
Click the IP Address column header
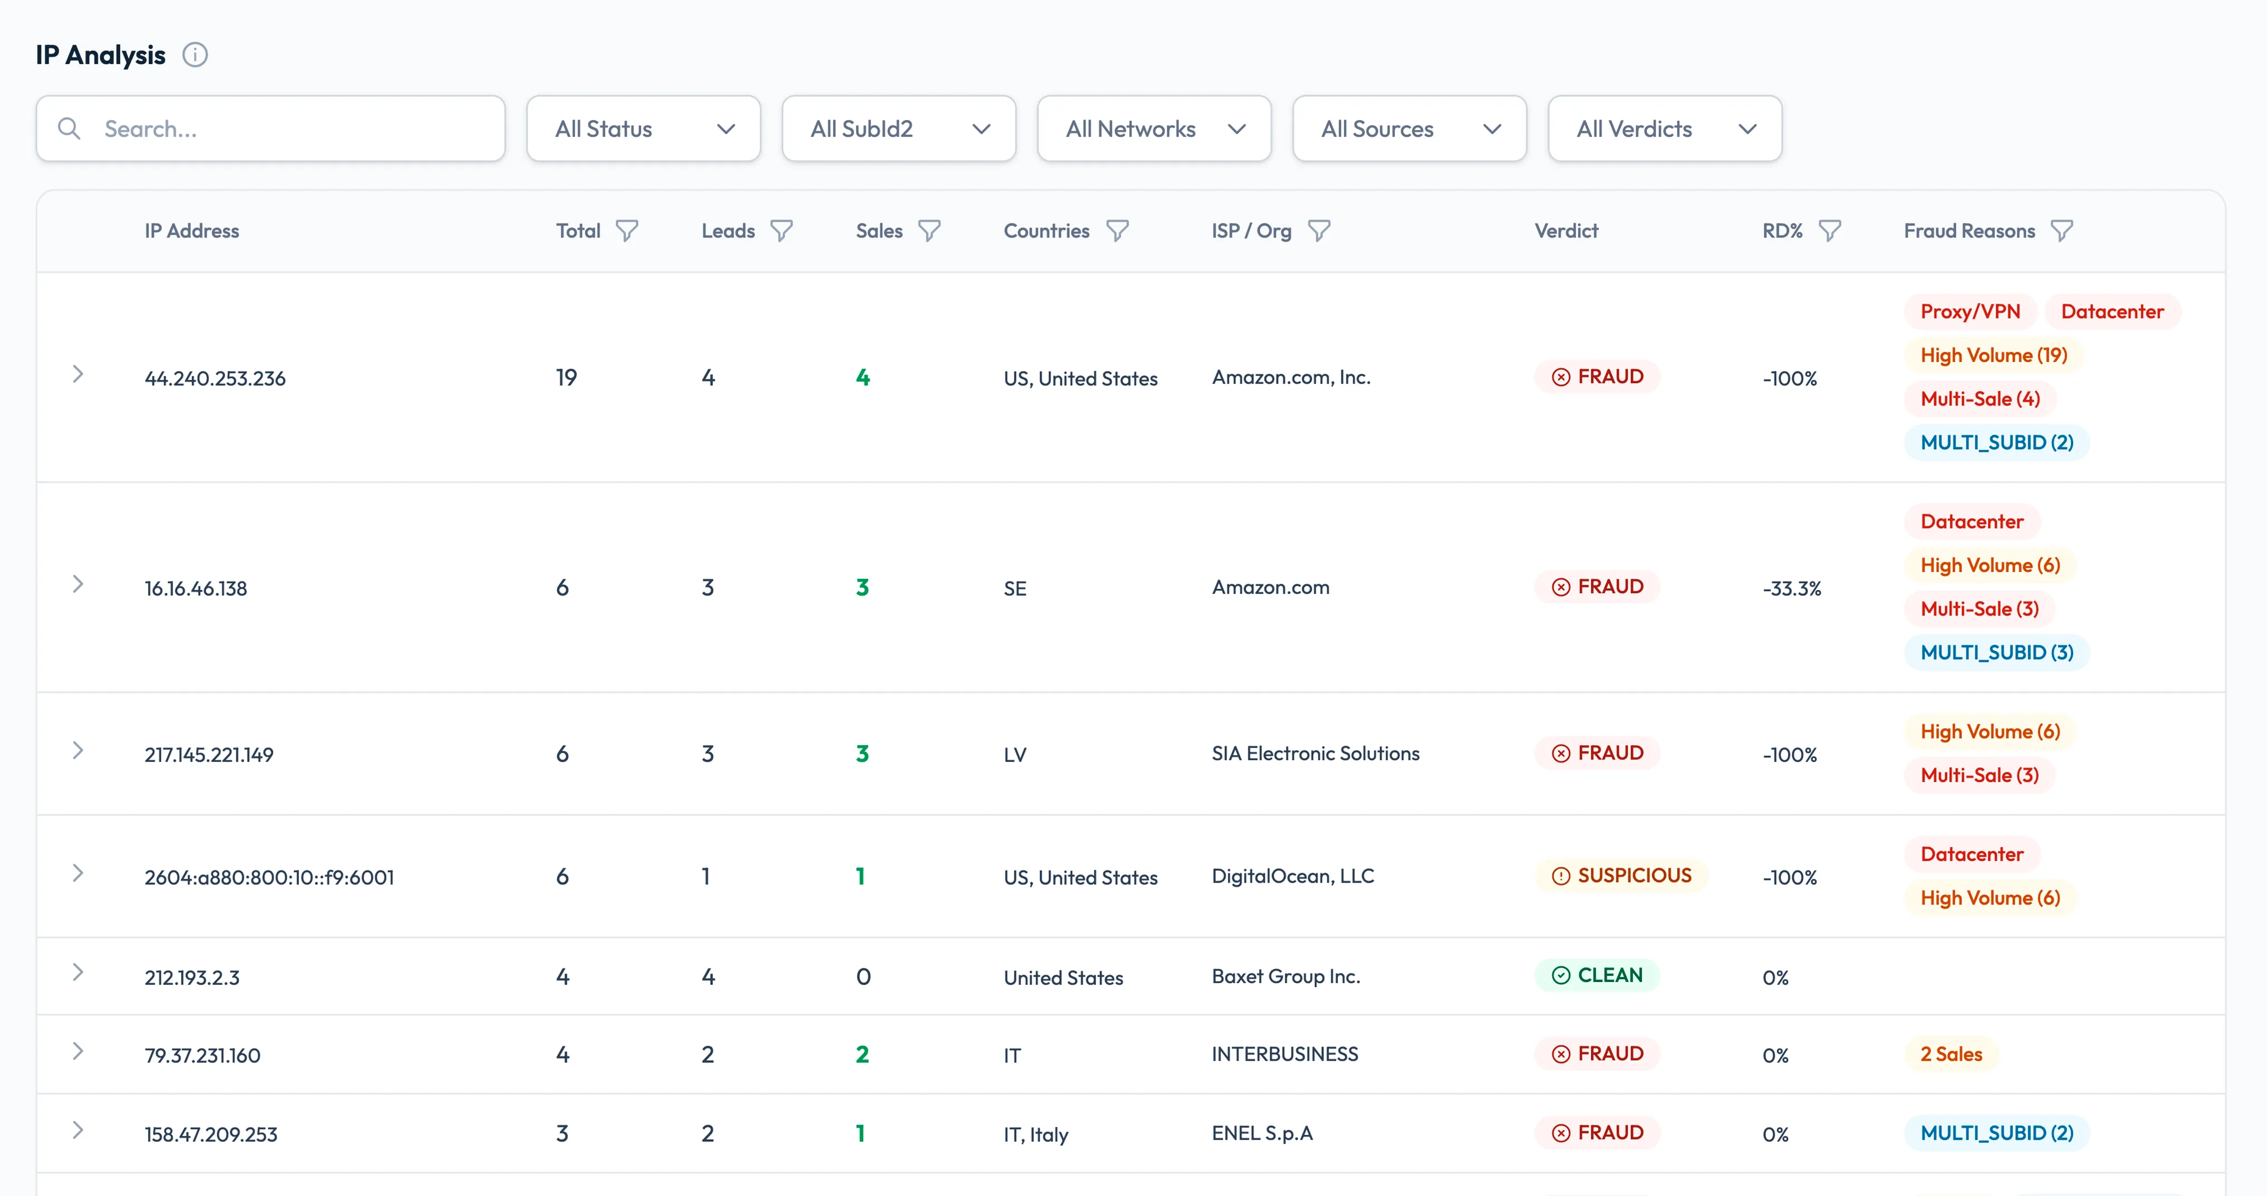click(x=192, y=231)
